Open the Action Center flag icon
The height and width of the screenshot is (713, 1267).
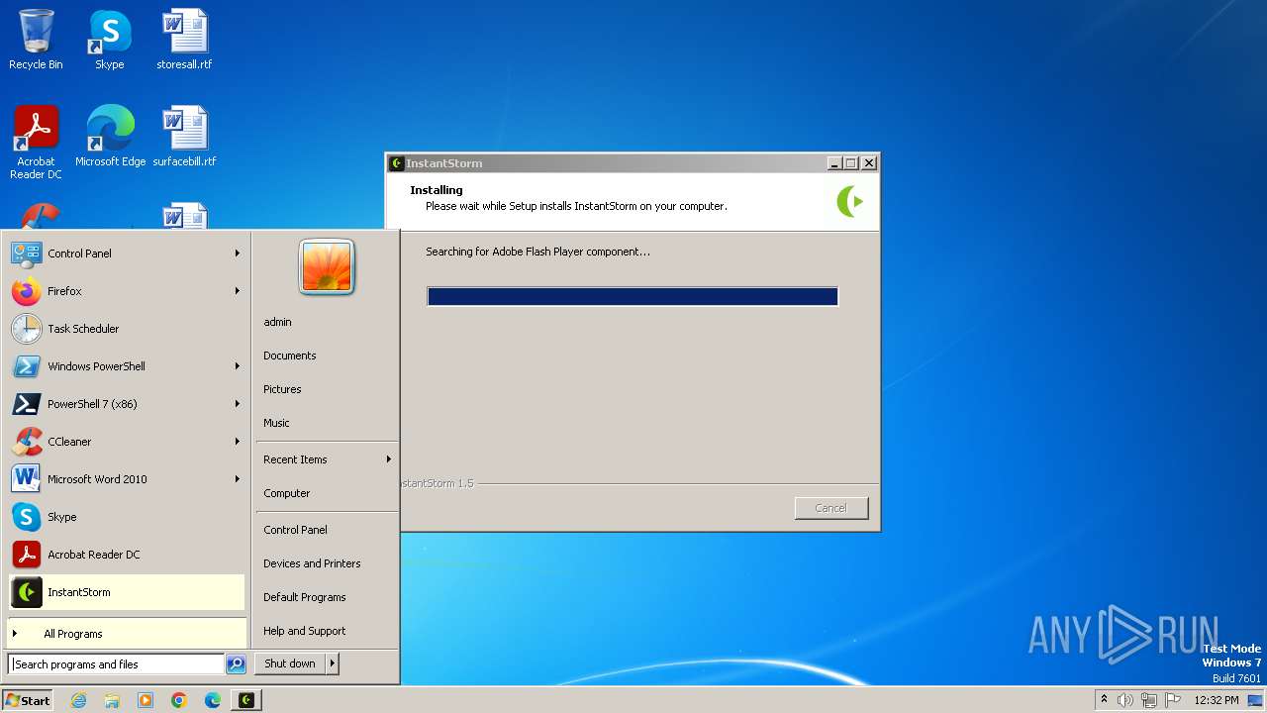pos(1173,700)
